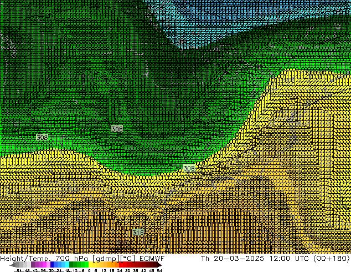The image size is (351, 272).
Task: Click the leftmost 308 contour label
Action: click(42, 137)
